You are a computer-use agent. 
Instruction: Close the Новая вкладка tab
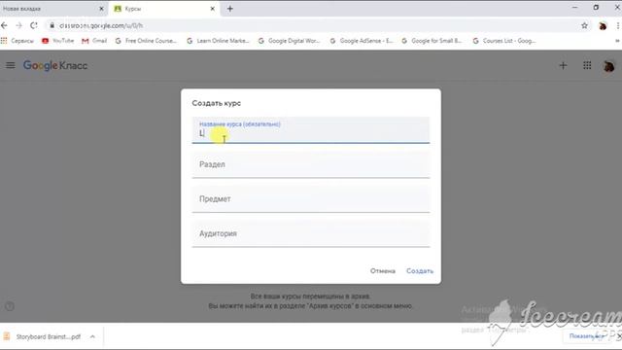pyautogui.click(x=101, y=9)
